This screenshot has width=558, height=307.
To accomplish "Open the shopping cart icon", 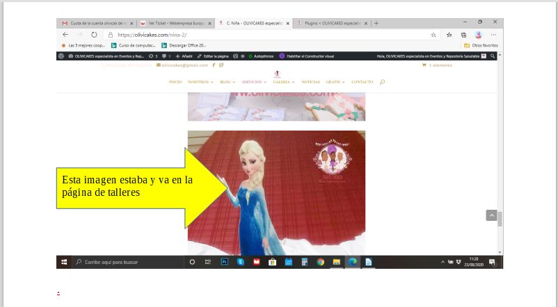I will click(424, 65).
